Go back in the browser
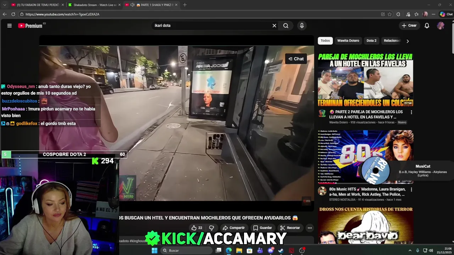The height and width of the screenshot is (255, 454). click(x=5, y=14)
